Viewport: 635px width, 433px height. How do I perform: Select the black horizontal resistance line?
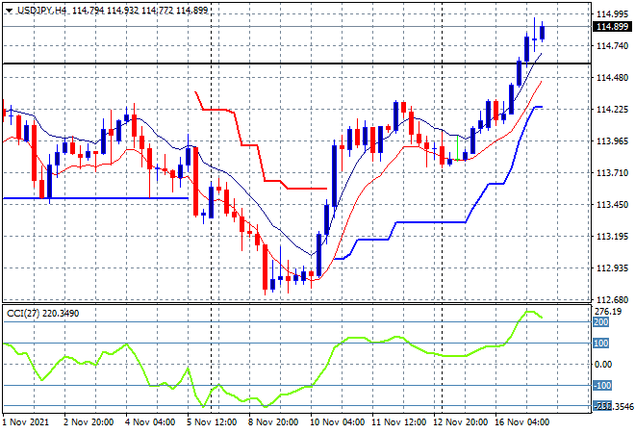click(x=296, y=64)
